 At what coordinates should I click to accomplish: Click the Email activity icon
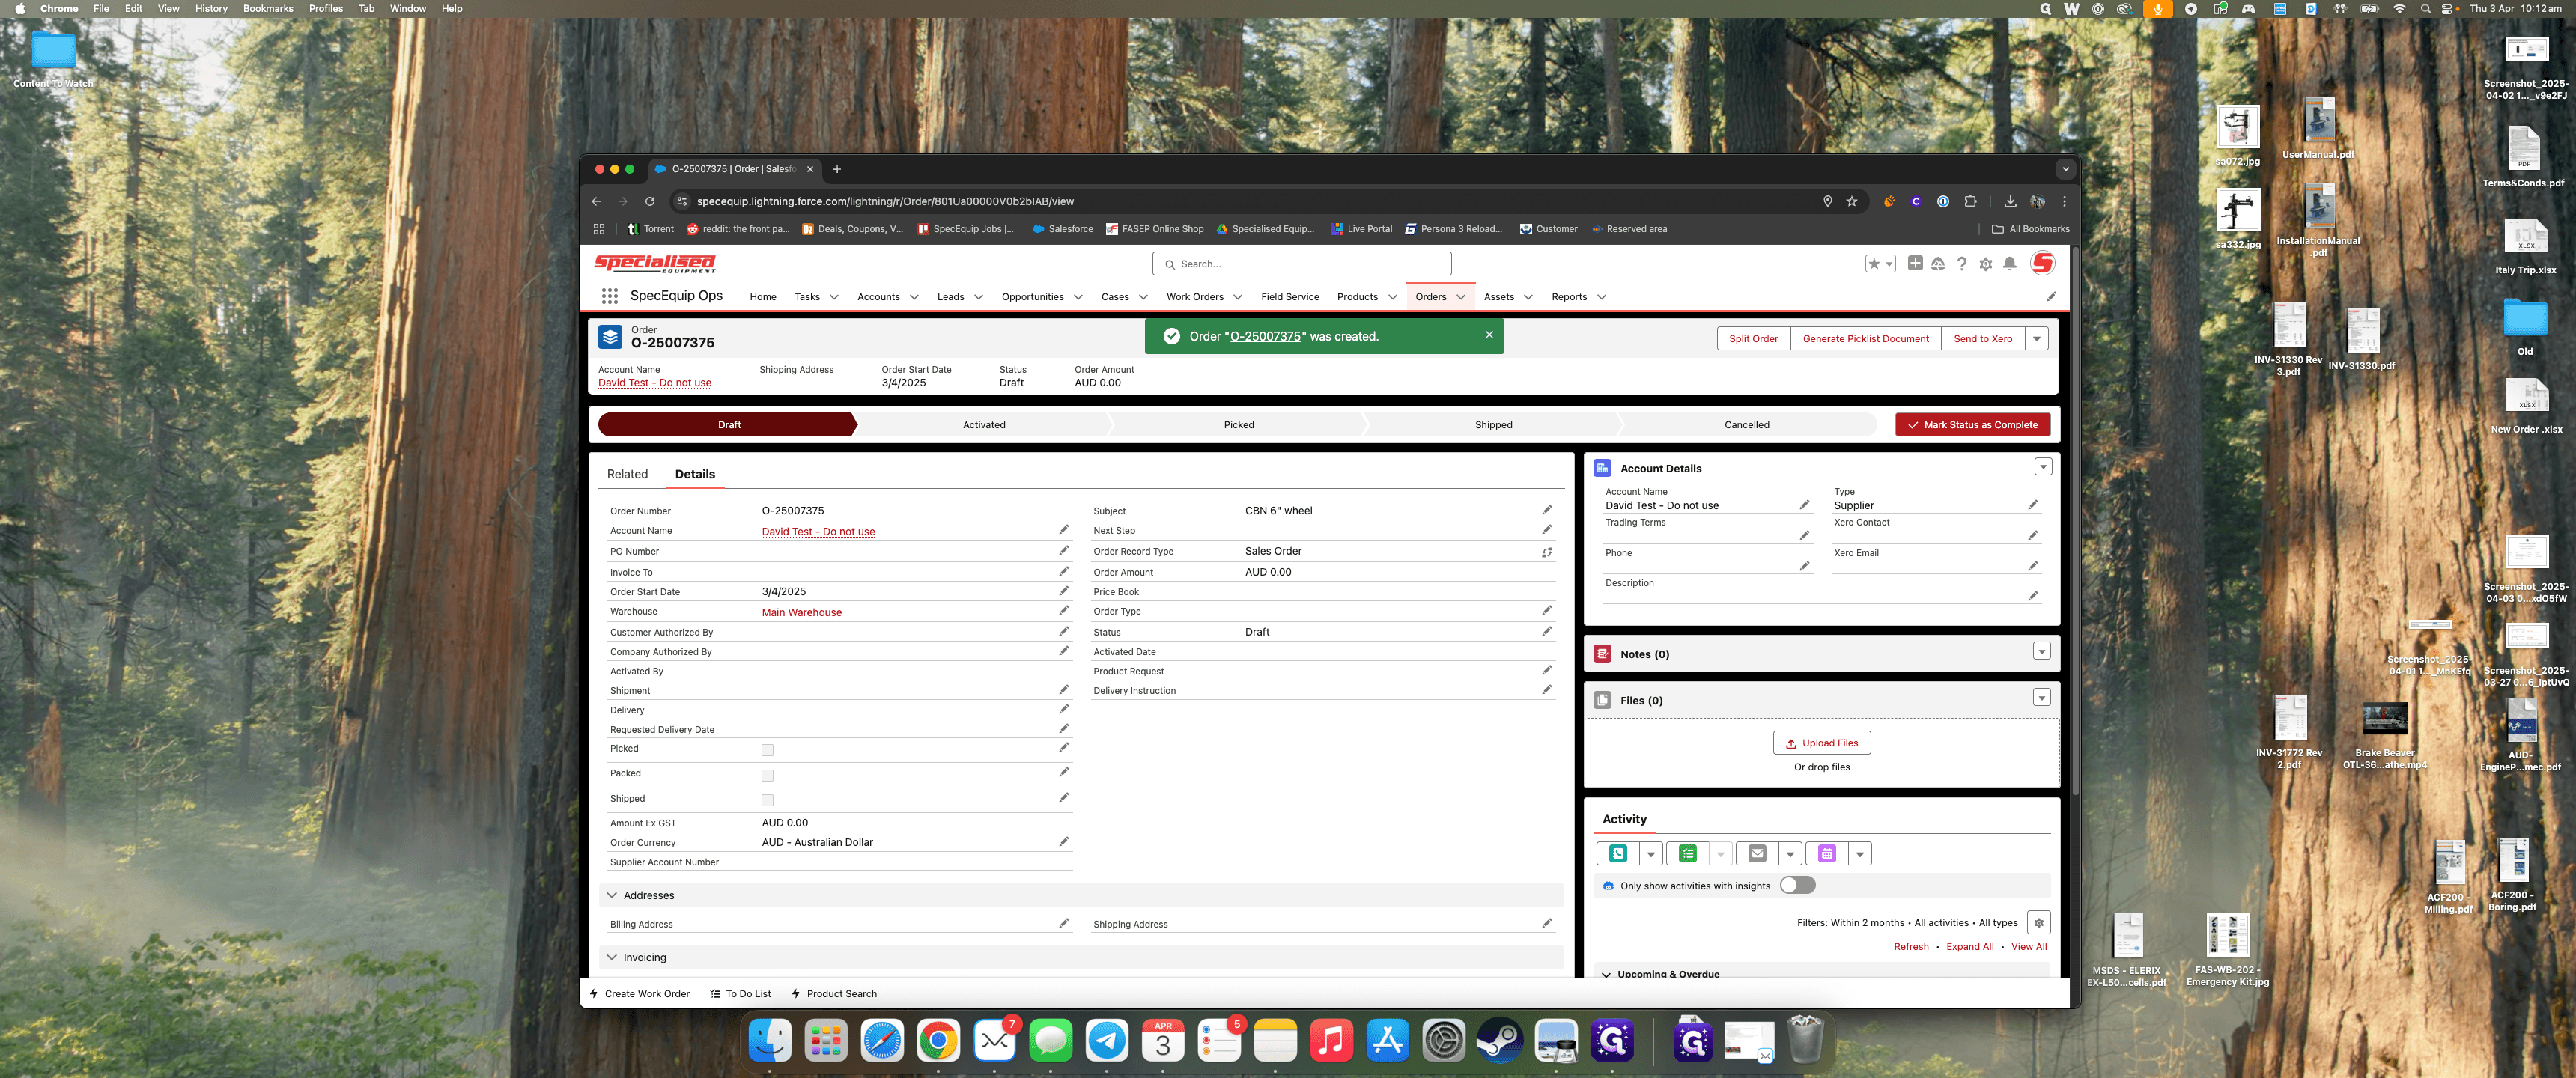pyautogui.click(x=1757, y=853)
